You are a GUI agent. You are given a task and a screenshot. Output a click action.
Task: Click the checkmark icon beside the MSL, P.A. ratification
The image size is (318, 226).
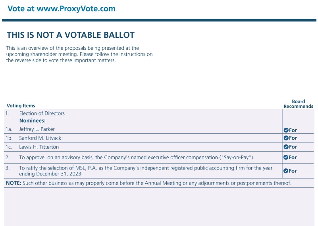285,171
